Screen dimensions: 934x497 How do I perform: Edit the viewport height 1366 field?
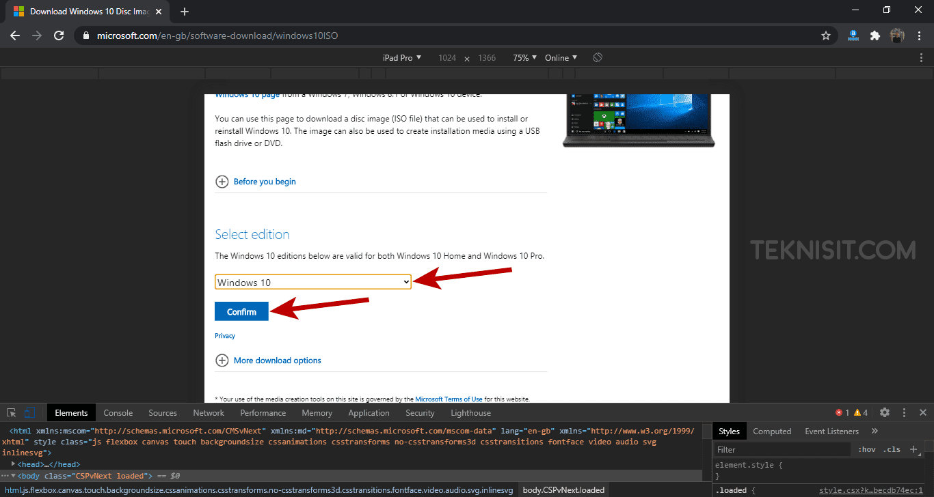487,58
